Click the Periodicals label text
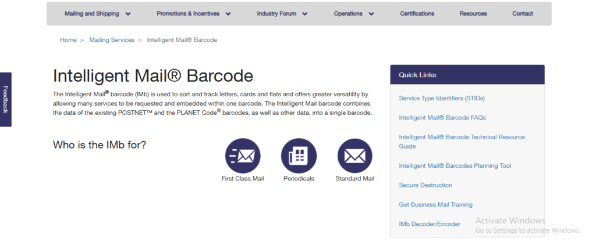The height and width of the screenshot is (249, 596). coord(299,179)
